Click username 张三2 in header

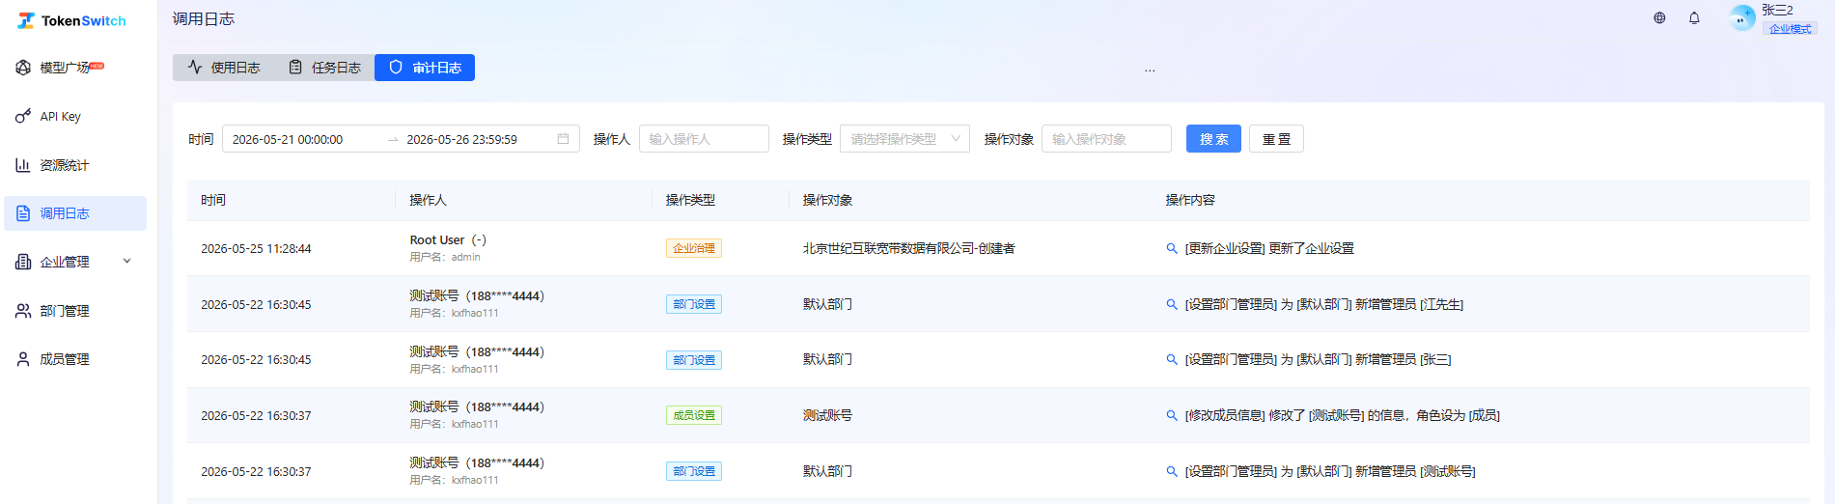click(x=1777, y=10)
